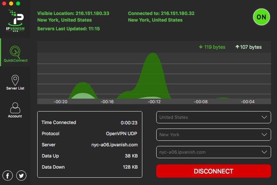The height and width of the screenshot is (185, 277).
Task: Click the -00:04 graph time label
Action: point(248,102)
